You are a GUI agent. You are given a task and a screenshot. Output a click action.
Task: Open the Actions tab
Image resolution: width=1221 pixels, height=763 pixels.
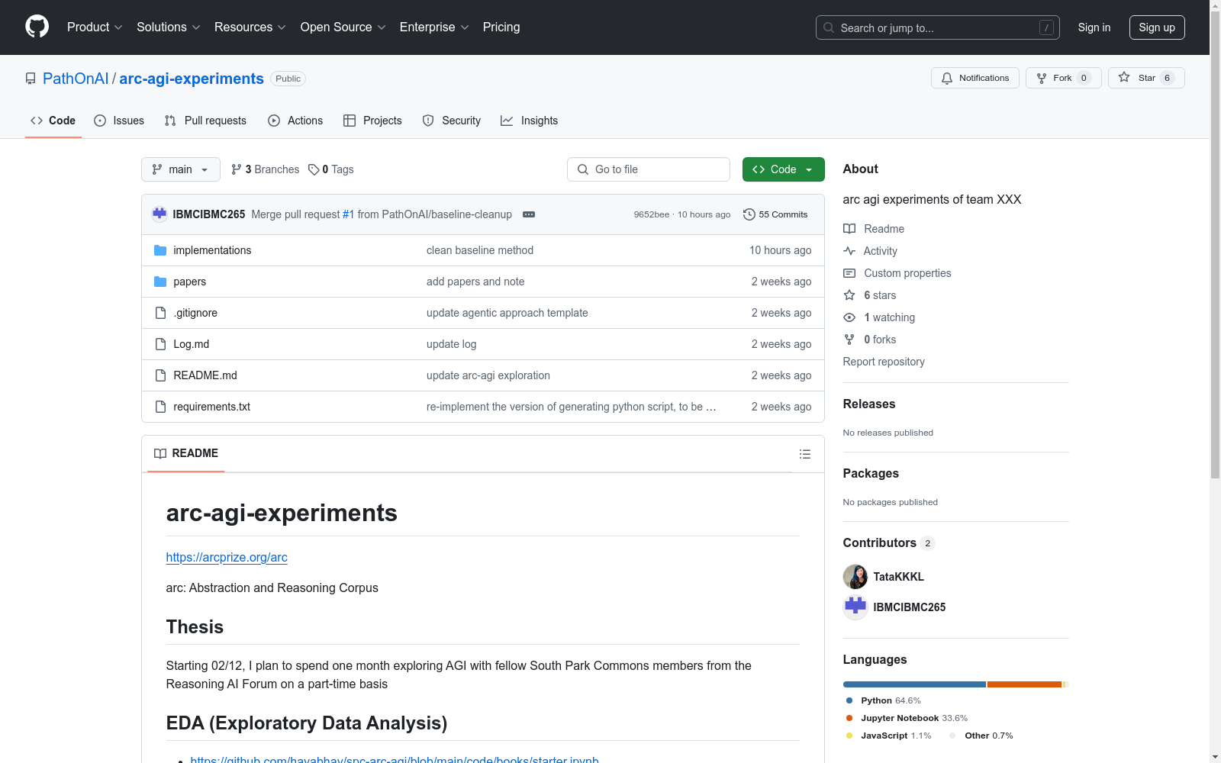(295, 121)
